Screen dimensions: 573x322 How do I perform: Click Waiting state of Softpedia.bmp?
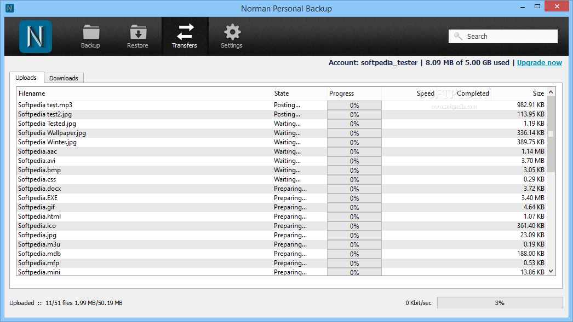pos(288,170)
